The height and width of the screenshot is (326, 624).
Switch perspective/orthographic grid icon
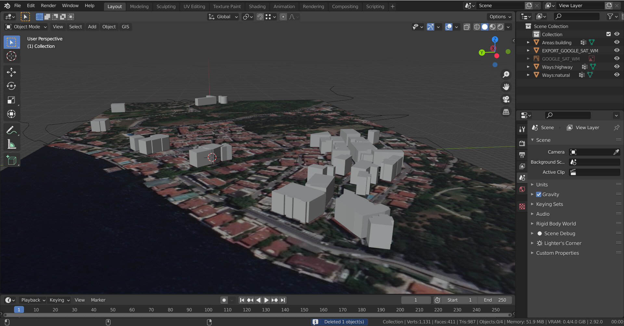click(506, 112)
